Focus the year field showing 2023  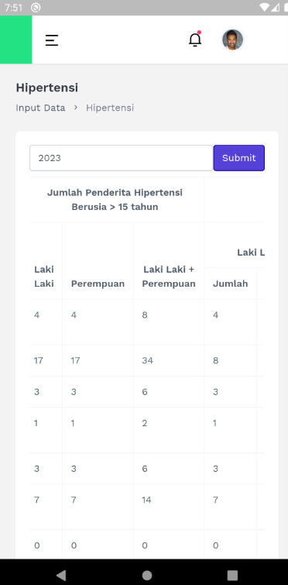click(122, 158)
